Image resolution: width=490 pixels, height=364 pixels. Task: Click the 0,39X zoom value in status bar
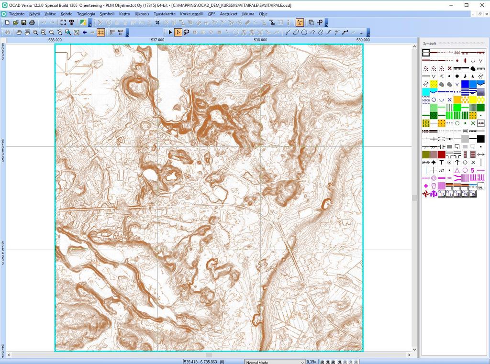pos(311,362)
